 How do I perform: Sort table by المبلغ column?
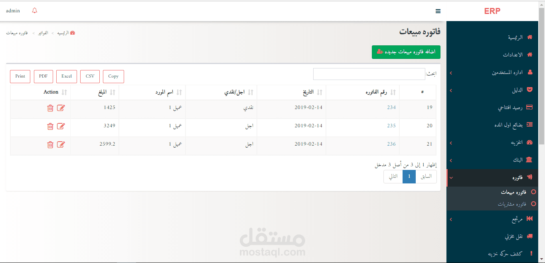tap(95, 92)
